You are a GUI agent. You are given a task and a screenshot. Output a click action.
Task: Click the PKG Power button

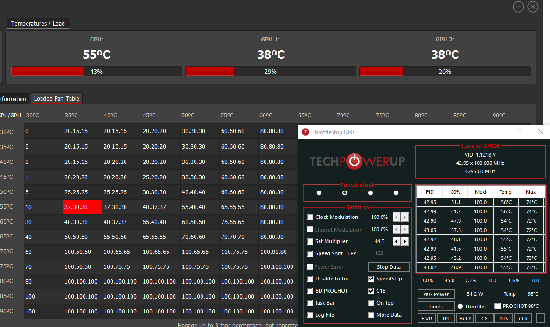coord(436,294)
